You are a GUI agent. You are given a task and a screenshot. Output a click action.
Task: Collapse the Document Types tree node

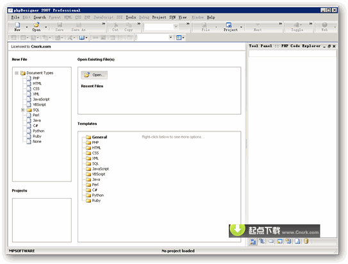click(x=17, y=73)
